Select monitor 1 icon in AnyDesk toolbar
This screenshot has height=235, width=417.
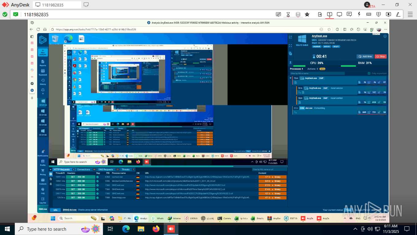tap(330, 14)
